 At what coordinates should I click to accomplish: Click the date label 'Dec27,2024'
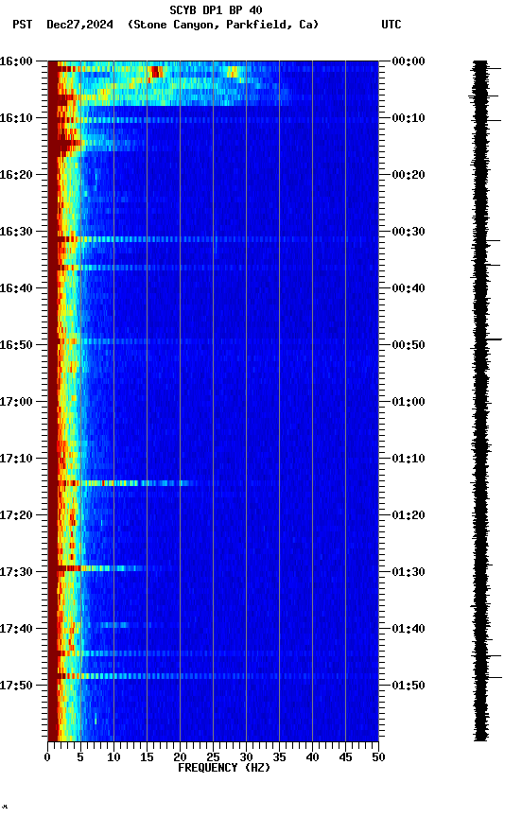[x=79, y=25]
